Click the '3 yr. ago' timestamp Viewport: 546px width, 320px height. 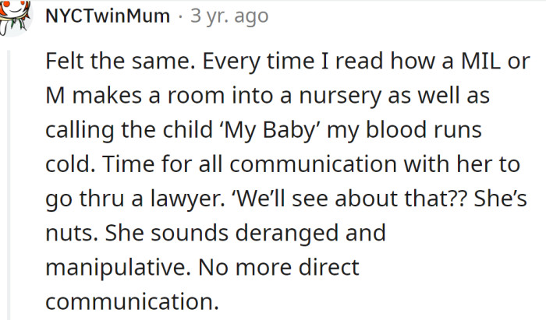tap(229, 16)
